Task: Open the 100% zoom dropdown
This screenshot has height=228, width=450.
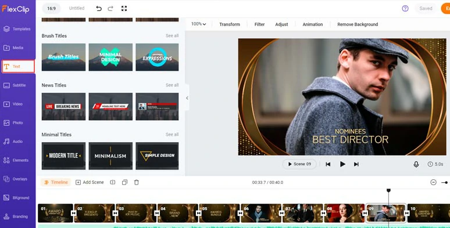Action: (x=199, y=24)
